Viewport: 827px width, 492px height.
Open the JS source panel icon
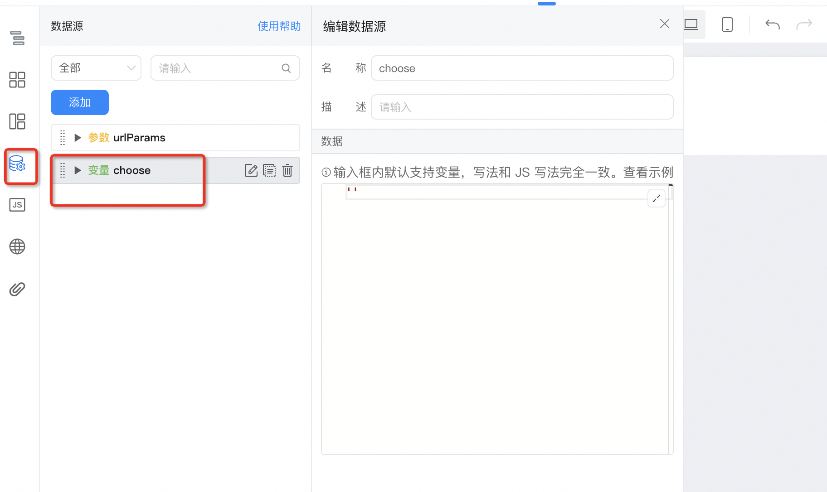(x=17, y=205)
